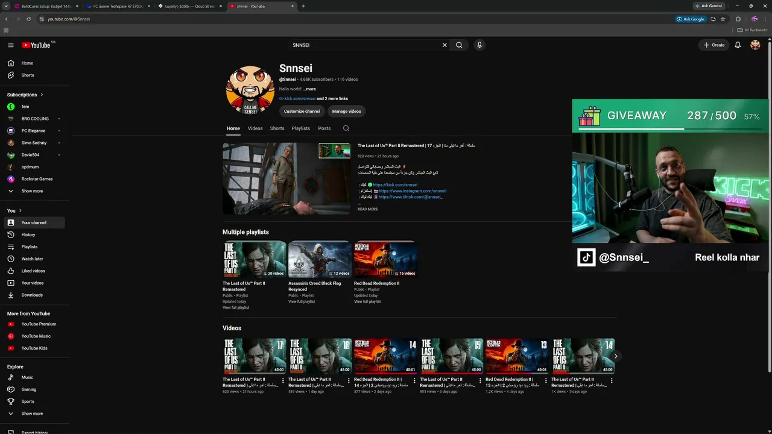Play the featured Last of Us video thumbnail

(286, 178)
